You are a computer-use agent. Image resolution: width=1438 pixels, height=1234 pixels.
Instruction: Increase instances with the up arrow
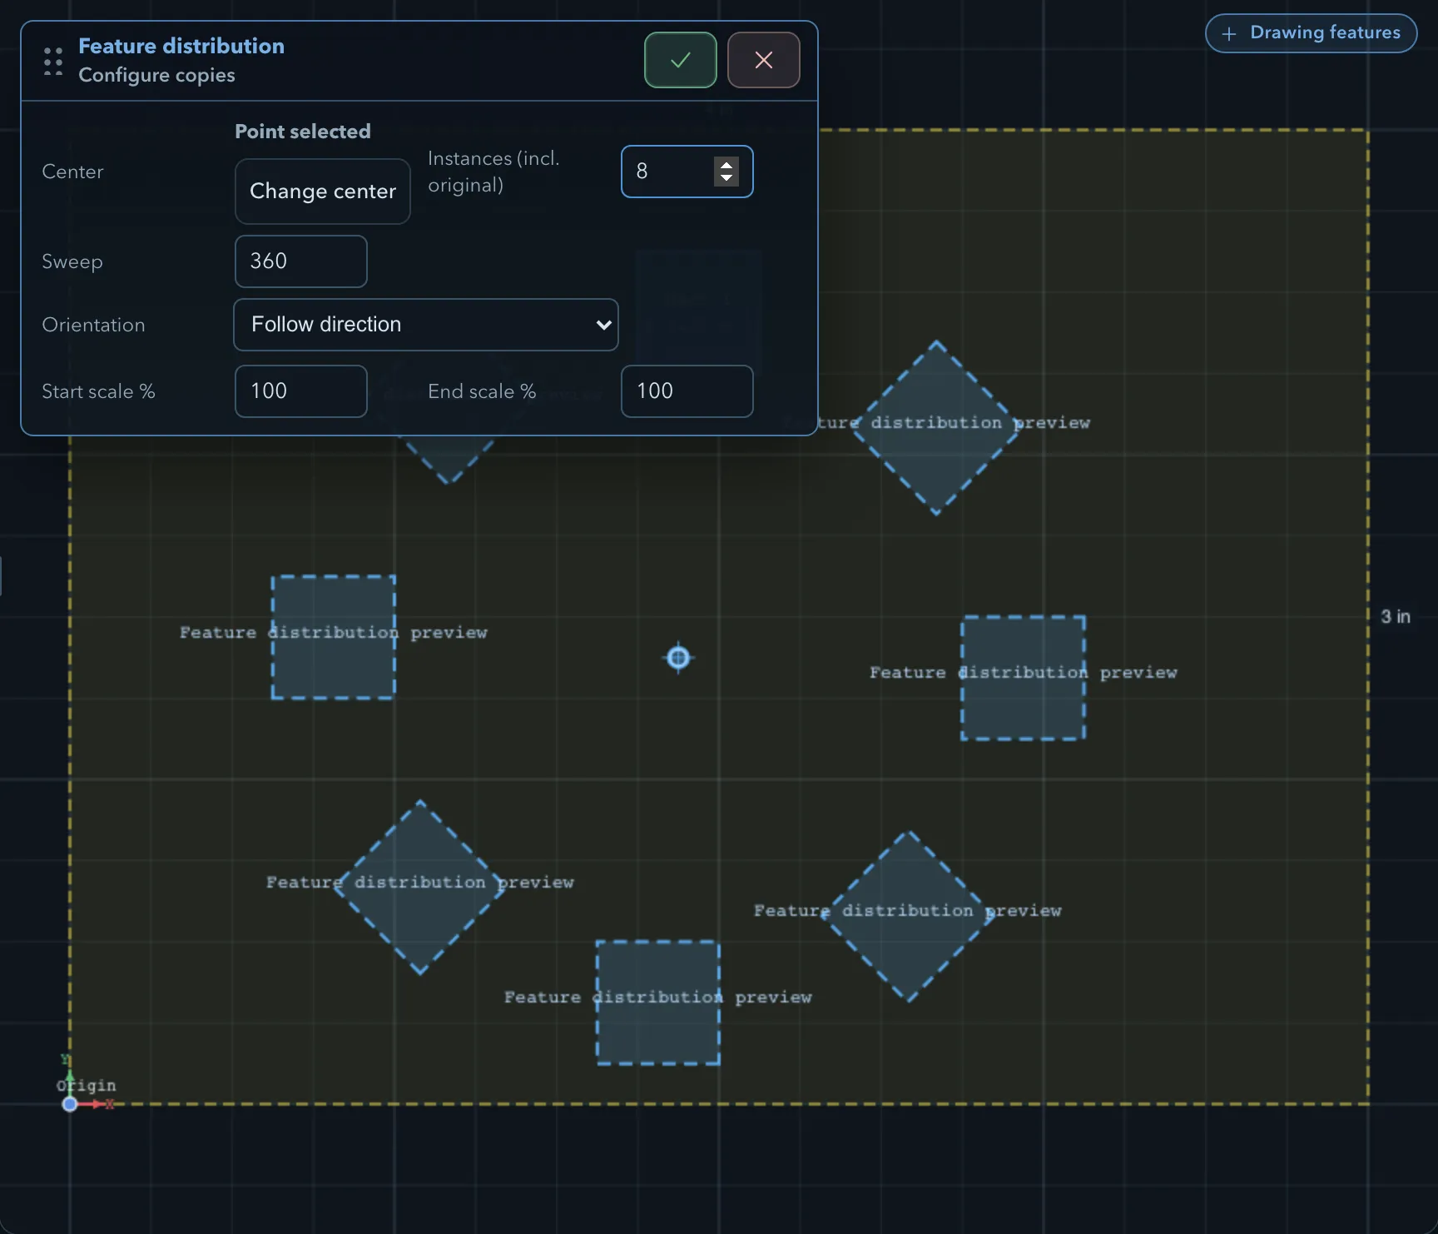click(726, 165)
